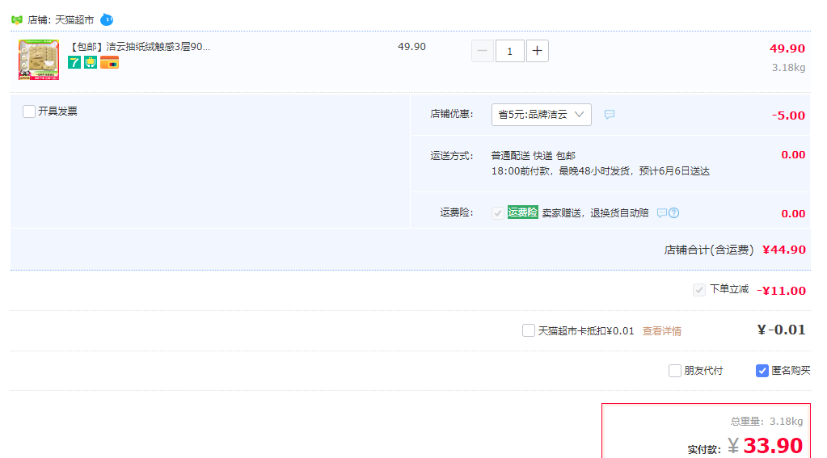Open the blue Wangwang chat icon
The image size is (827, 458).
[x=107, y=19]
